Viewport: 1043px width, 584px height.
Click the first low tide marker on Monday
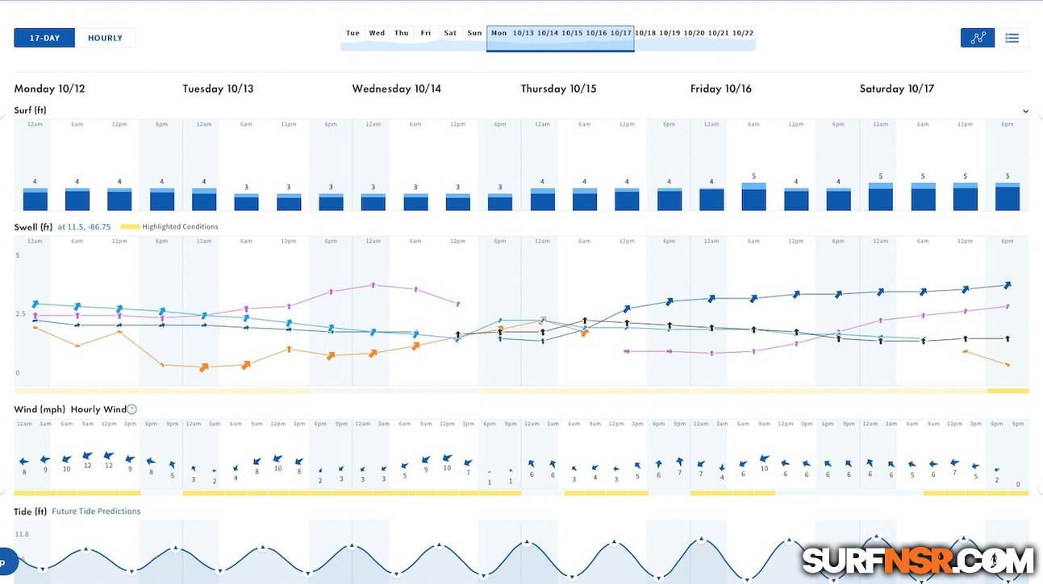coord(42,570)
